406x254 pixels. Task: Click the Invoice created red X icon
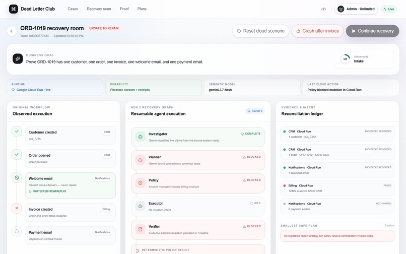click(17, 208)
